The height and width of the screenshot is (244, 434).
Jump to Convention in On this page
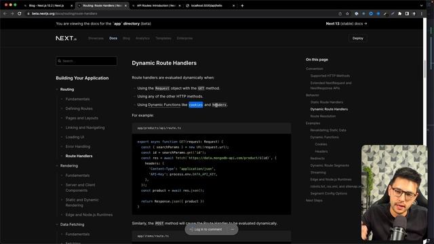coord(315,68)
